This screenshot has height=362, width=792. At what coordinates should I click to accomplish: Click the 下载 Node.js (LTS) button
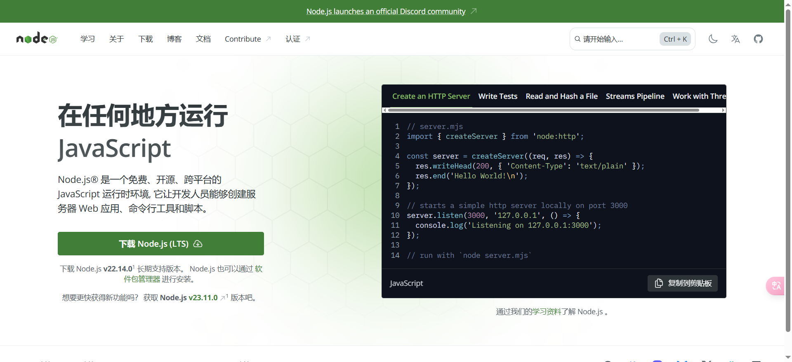click(161, 244)
